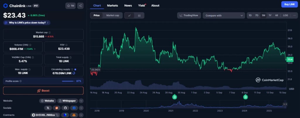Open the About tab
This screenshot has height=118, width=300.
click(x=155, y=6)
